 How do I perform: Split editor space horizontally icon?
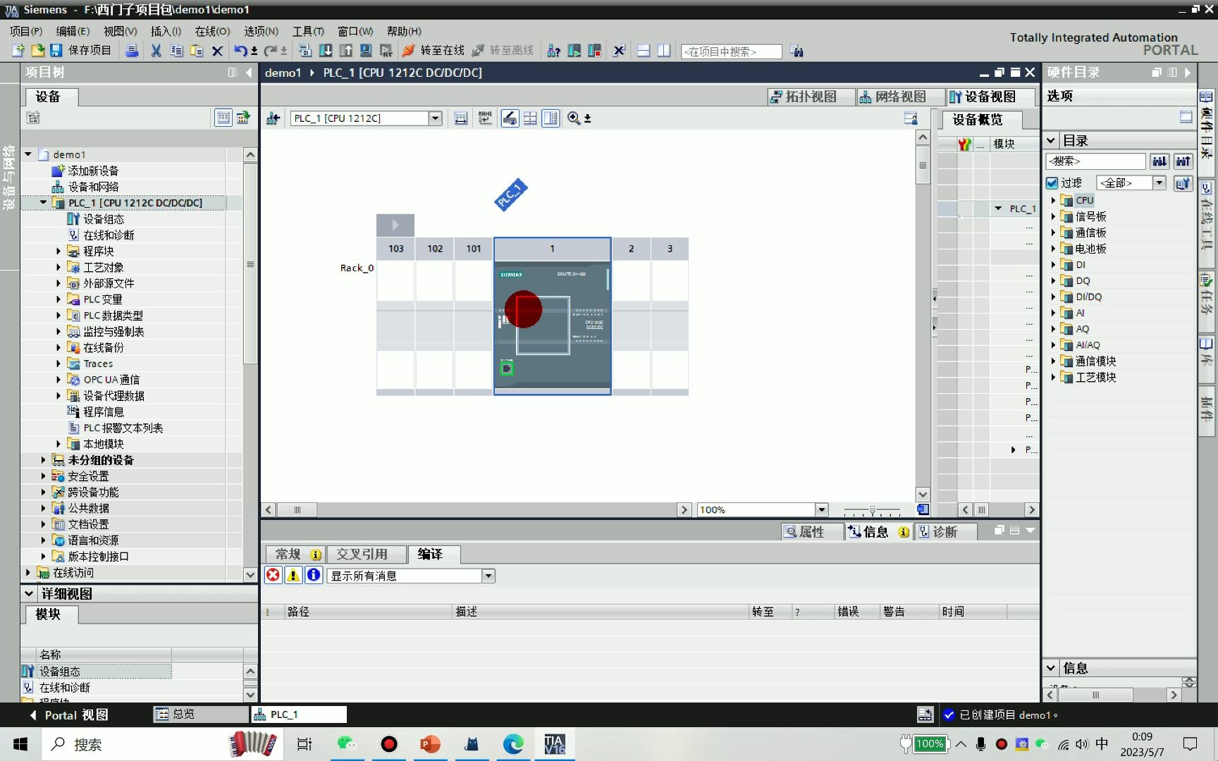click(644, 51)
